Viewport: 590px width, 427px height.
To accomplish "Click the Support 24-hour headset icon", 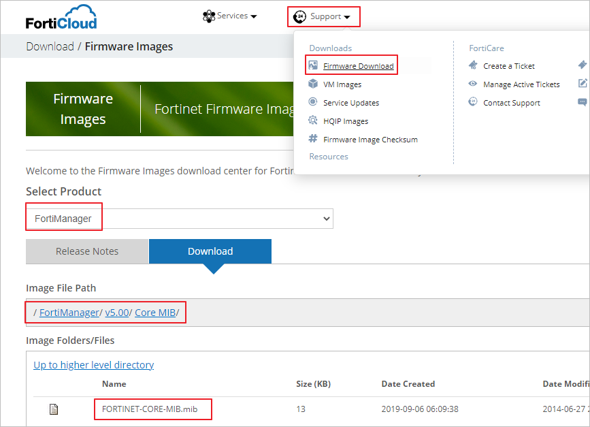I will (300, 16).
